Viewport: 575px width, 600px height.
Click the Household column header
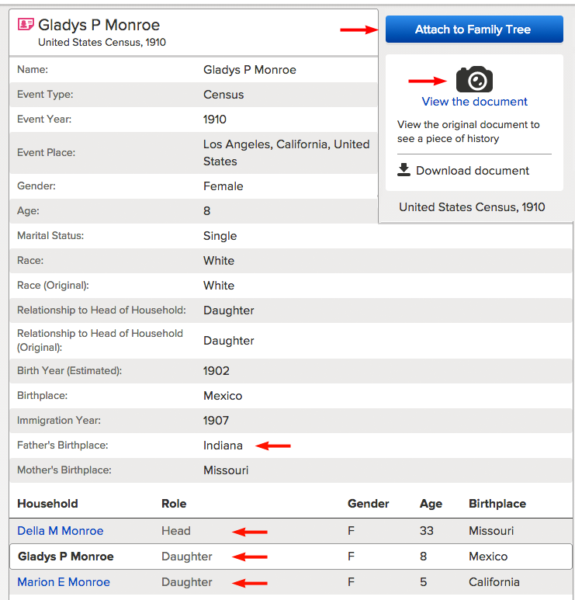(x=48, y=504)
